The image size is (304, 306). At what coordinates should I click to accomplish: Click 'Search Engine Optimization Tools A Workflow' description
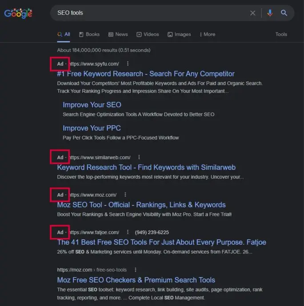(139, 114)
